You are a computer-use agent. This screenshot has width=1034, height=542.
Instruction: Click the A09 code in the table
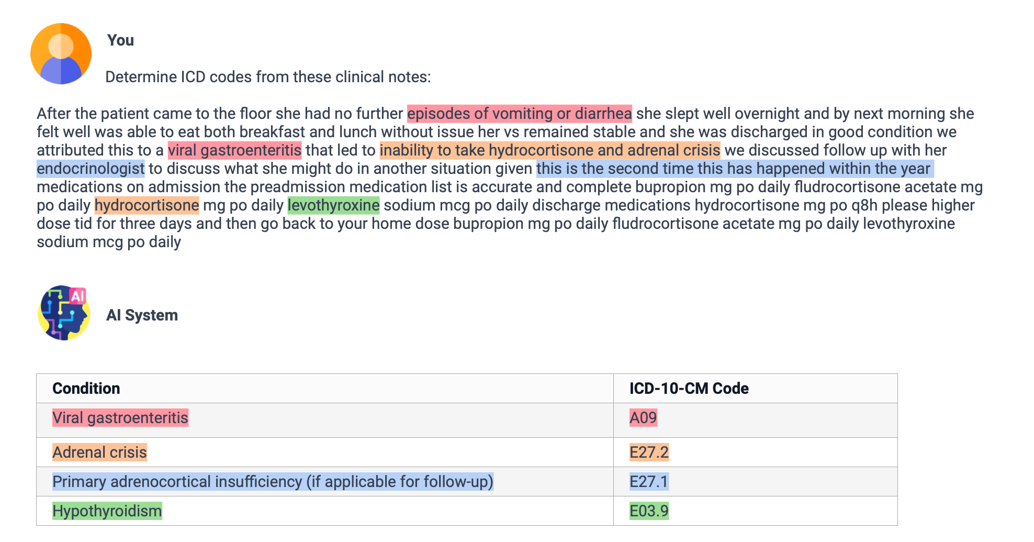643,418
